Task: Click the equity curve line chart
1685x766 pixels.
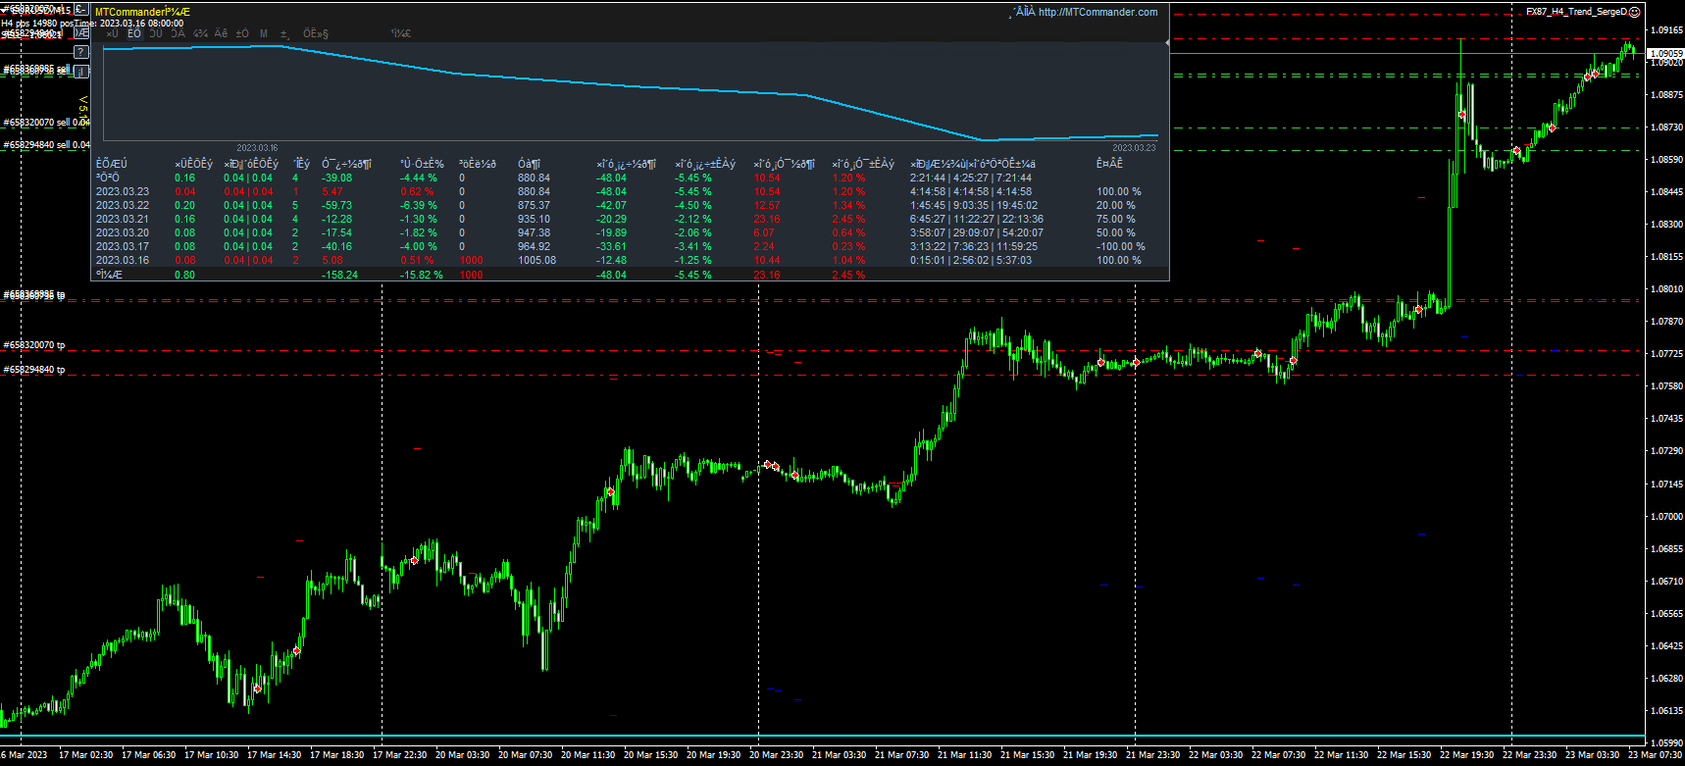Action: [x=630, y=91]
